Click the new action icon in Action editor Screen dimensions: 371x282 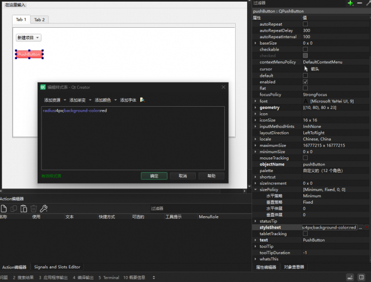(x=4, y=209)
